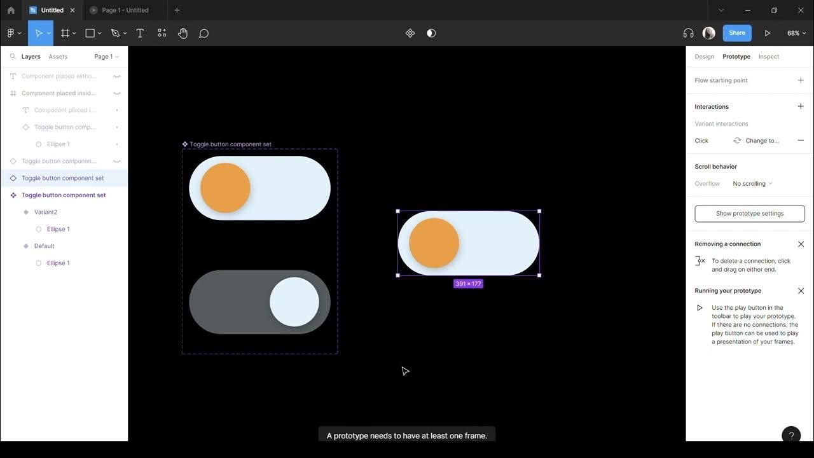Switch to the Assets tab

pos(58,57)
